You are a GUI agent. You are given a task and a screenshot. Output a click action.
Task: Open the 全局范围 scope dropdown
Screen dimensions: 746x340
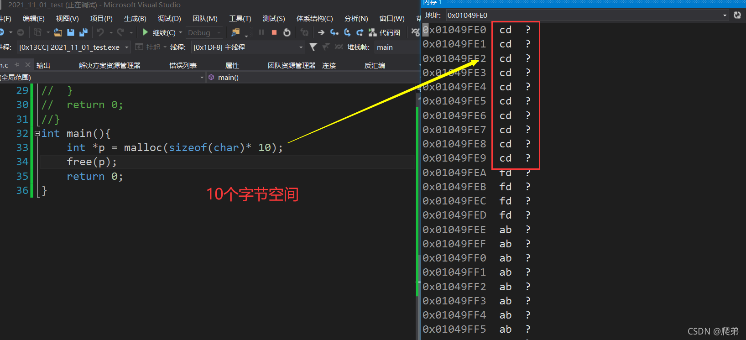(103, 77)
